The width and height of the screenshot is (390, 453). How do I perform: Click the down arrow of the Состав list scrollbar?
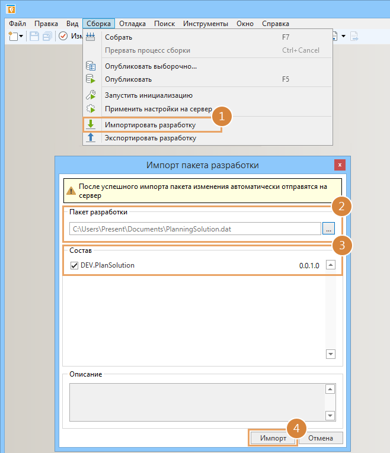(331, 354)
